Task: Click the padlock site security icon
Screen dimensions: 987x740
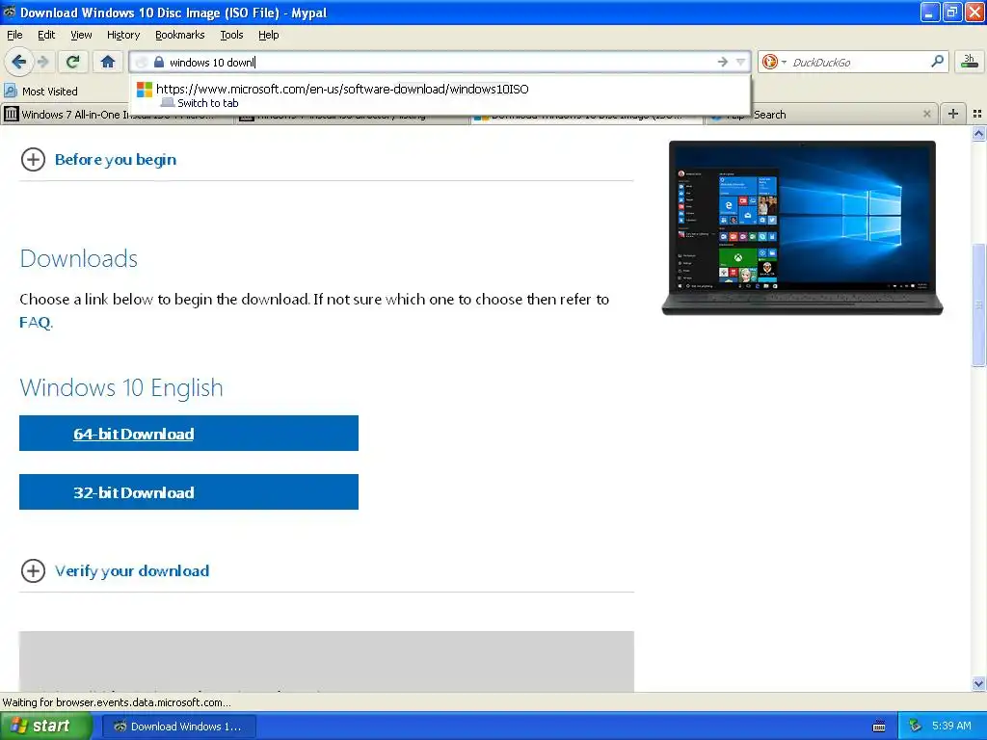Action: click(x=159, y=62)
